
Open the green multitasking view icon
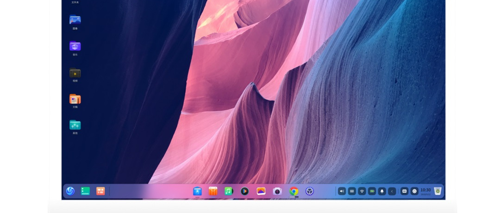(x=85, y=191)
